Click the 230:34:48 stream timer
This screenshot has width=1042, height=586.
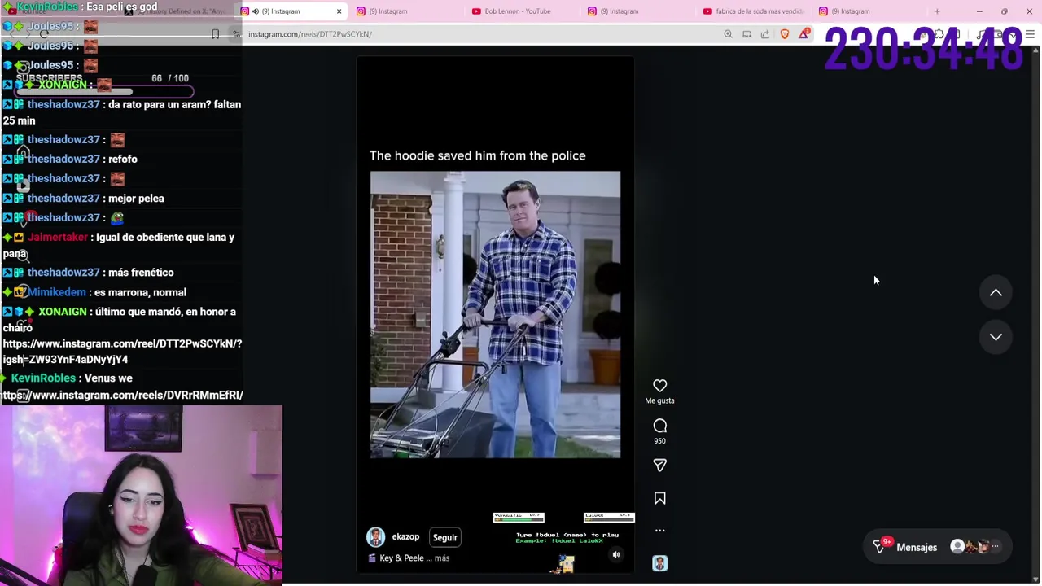point(923,50)
